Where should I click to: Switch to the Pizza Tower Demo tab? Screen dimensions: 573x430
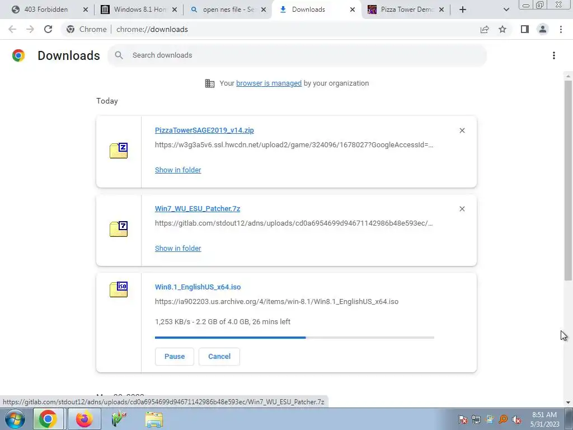pos(406,10)
